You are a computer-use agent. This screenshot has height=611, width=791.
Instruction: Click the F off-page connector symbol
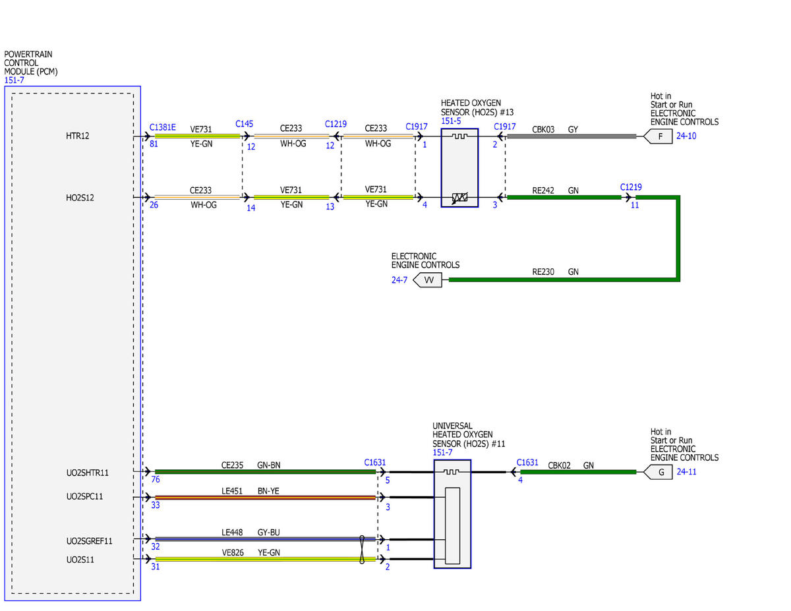pyautogui.click(x=658, y=136)
